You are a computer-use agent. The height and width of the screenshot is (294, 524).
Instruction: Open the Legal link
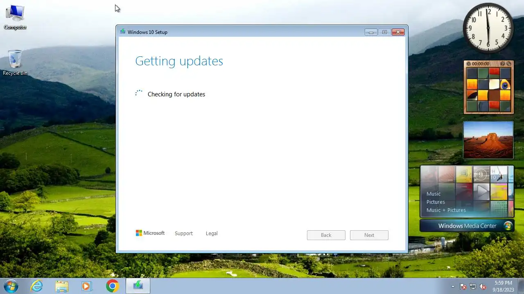point(212,233)
